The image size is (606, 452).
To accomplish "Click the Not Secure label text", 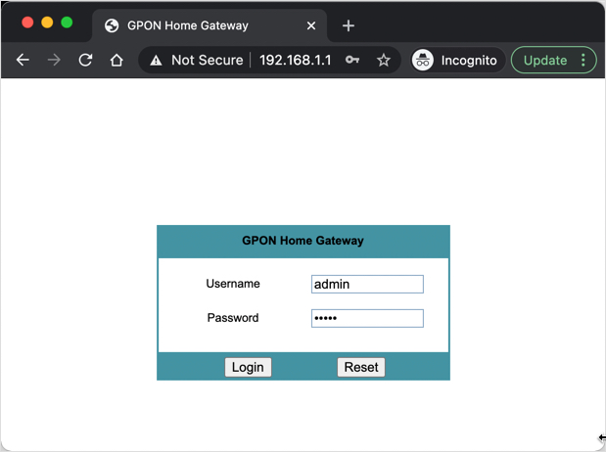I will [208, 60].
